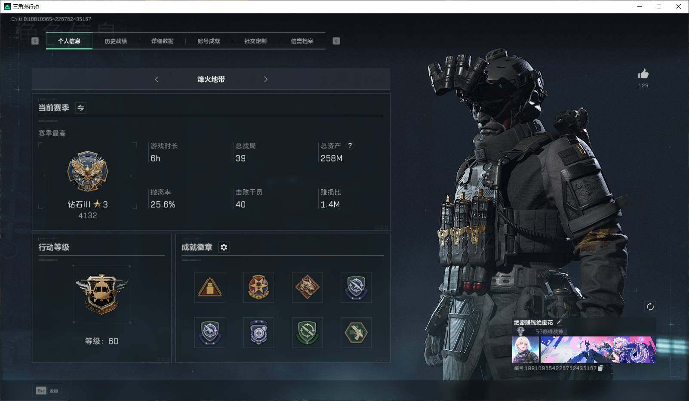Click the 总战局 value 39
This screenshot has height=401, width=689.
coord(241,158)
